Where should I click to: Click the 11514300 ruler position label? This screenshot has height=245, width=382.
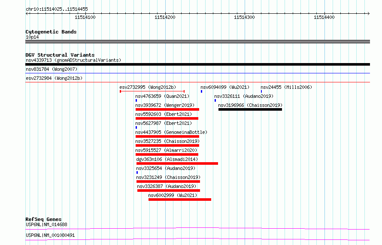point(244,17)
